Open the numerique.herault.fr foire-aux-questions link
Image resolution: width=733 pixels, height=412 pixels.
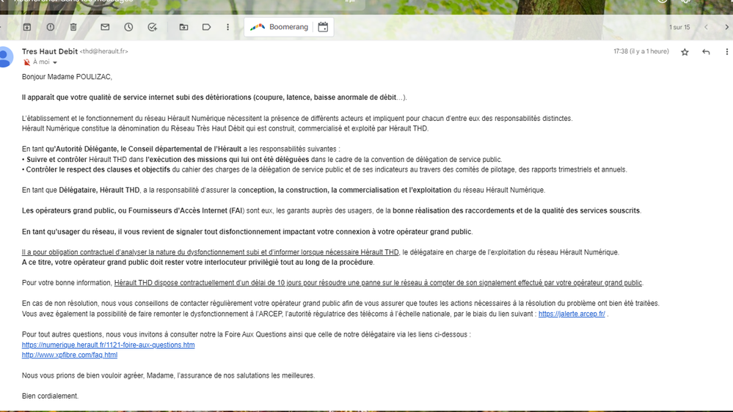pyautogui.click(x=108, y=345)
